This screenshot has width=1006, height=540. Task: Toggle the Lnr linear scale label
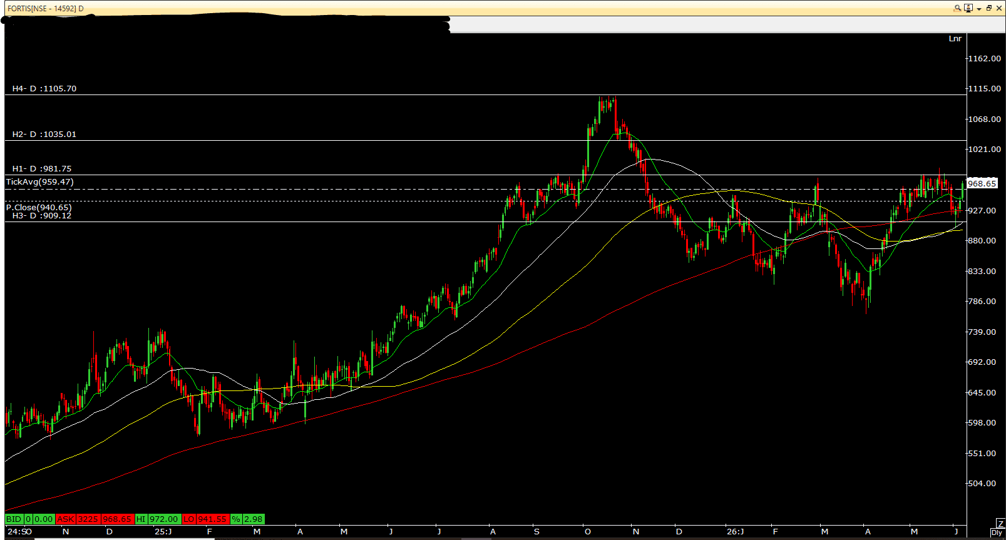click(955, 39)
